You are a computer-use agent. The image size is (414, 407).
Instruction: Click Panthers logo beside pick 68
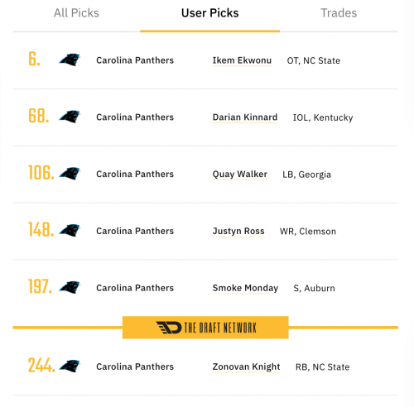click(70, 117)
